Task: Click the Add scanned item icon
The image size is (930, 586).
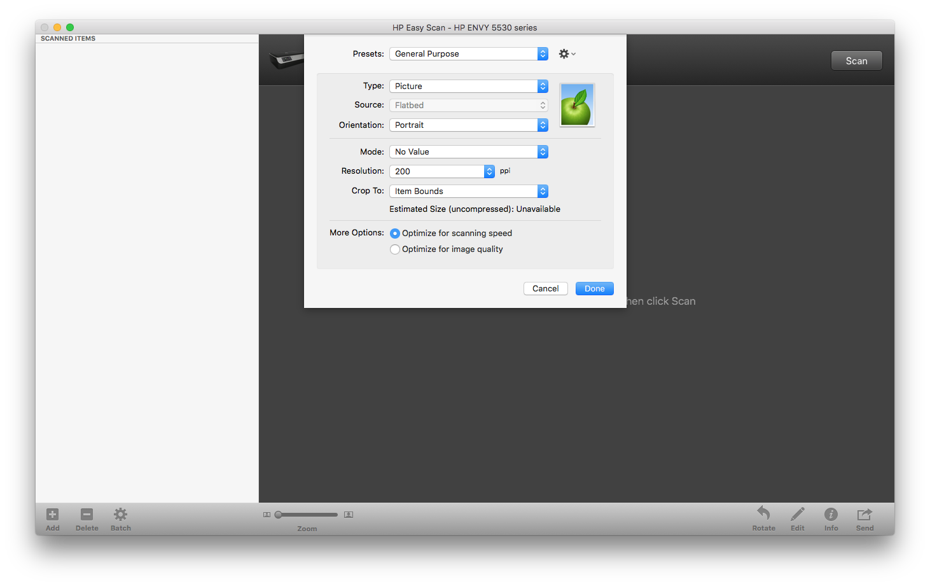Action: click(x=53, y=514)
